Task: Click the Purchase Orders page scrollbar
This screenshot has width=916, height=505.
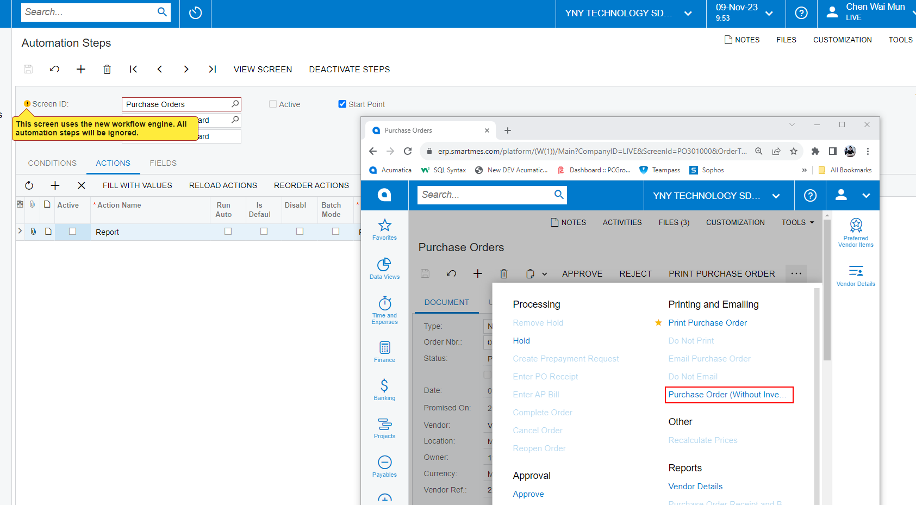Action: pos(827,290)
